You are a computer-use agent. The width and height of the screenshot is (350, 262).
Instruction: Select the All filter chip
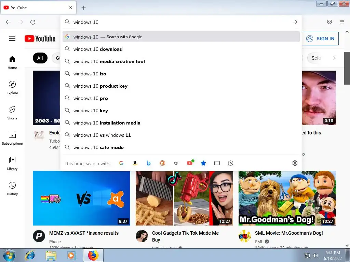40,58
